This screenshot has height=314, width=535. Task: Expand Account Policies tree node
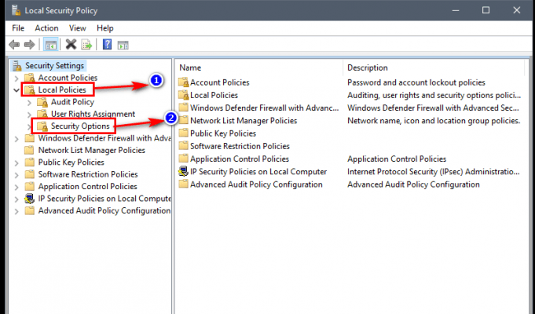tap(16, 78)
